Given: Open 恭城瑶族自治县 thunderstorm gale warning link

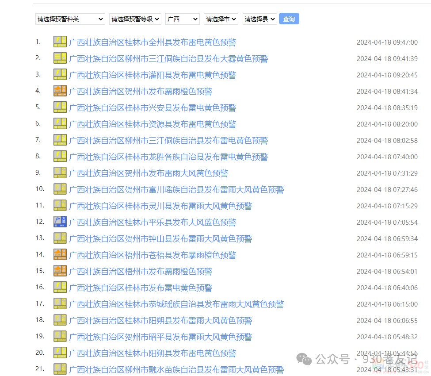Looking at the screenshot, I should 176,304.
